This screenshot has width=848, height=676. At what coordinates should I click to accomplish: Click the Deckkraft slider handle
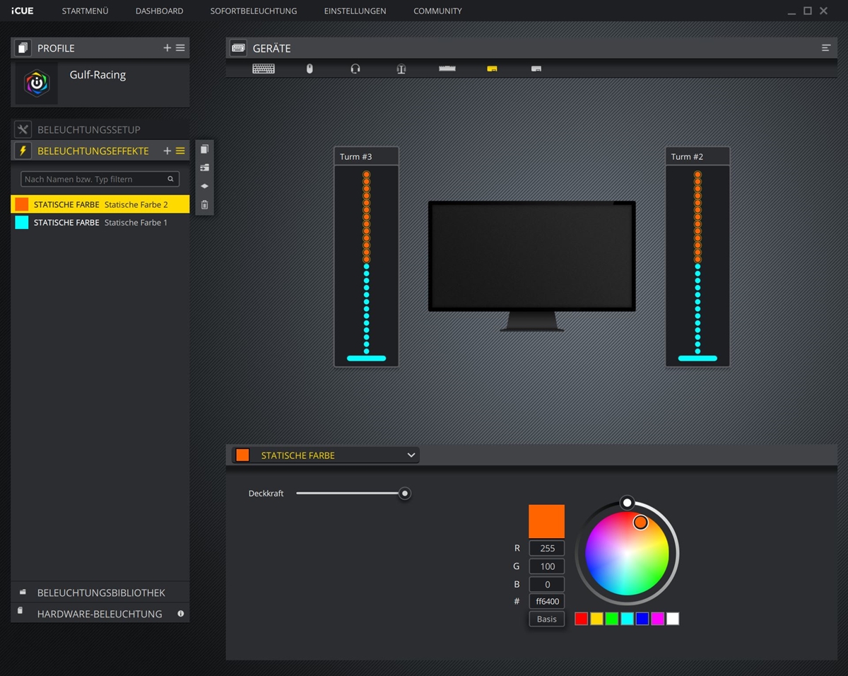coord(405,494)
